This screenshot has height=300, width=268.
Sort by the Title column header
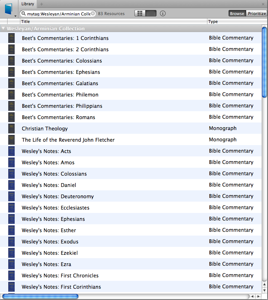coord(114,21)
